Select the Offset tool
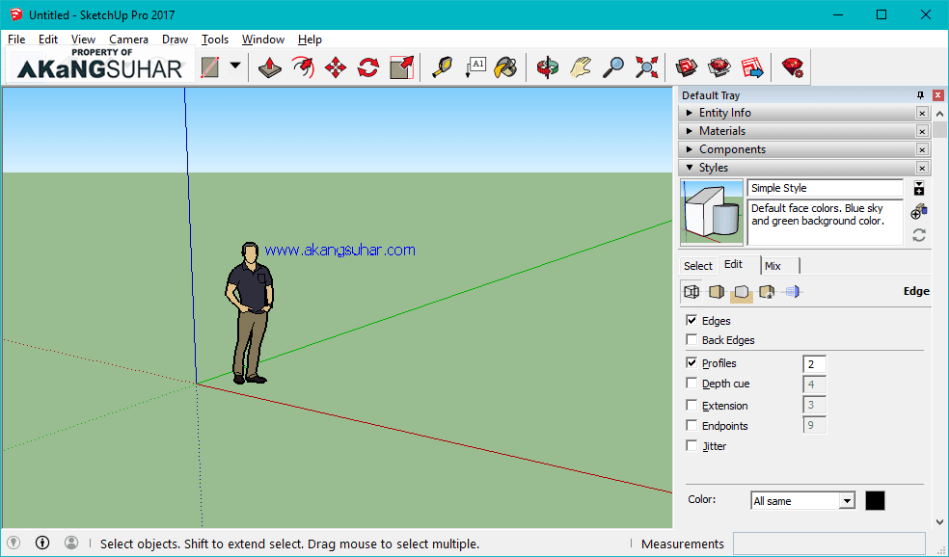The image size is (949, 557). coord(303,67)
